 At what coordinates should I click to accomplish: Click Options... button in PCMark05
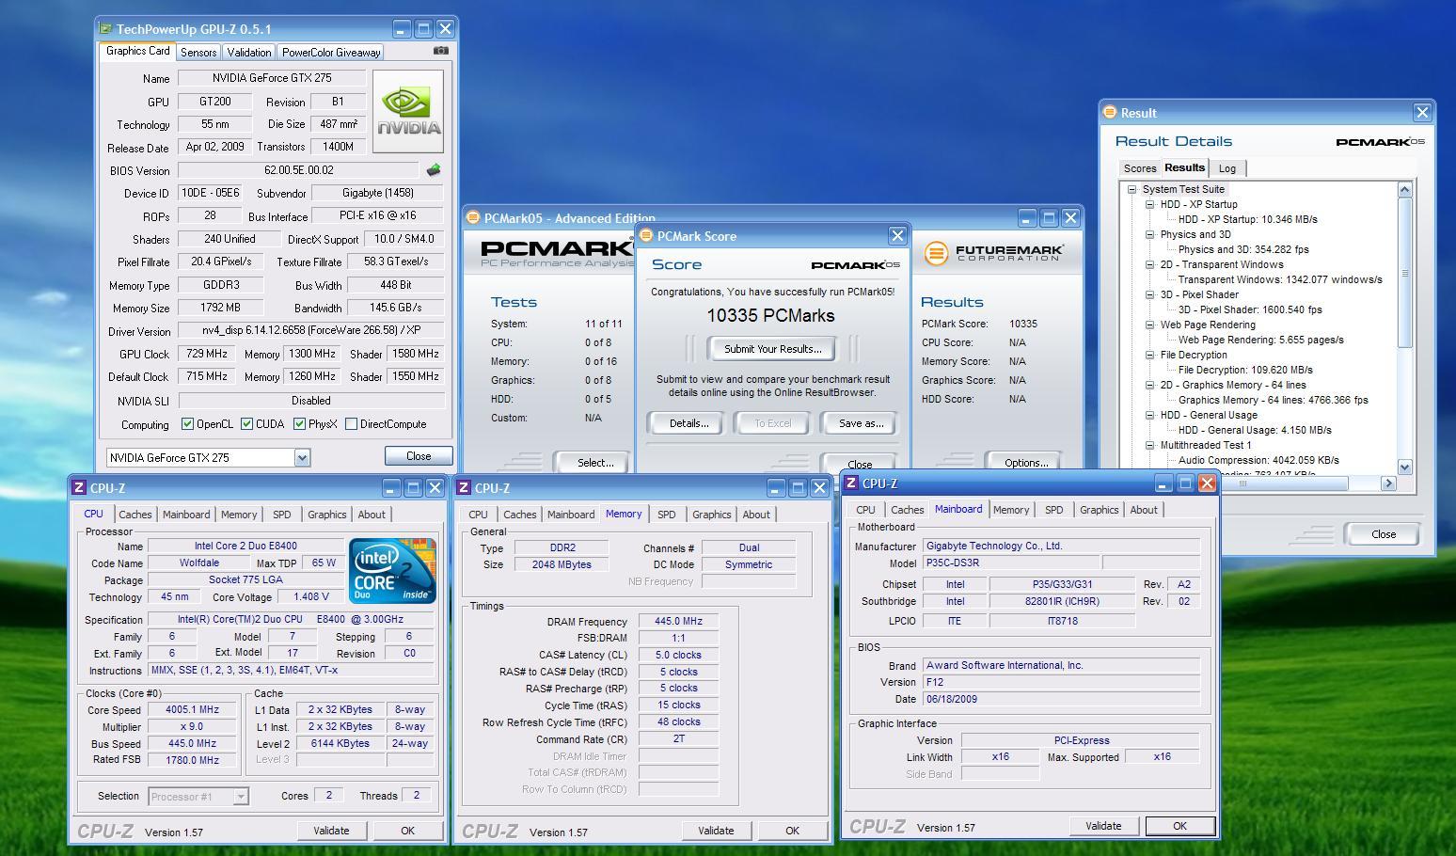1025,463
